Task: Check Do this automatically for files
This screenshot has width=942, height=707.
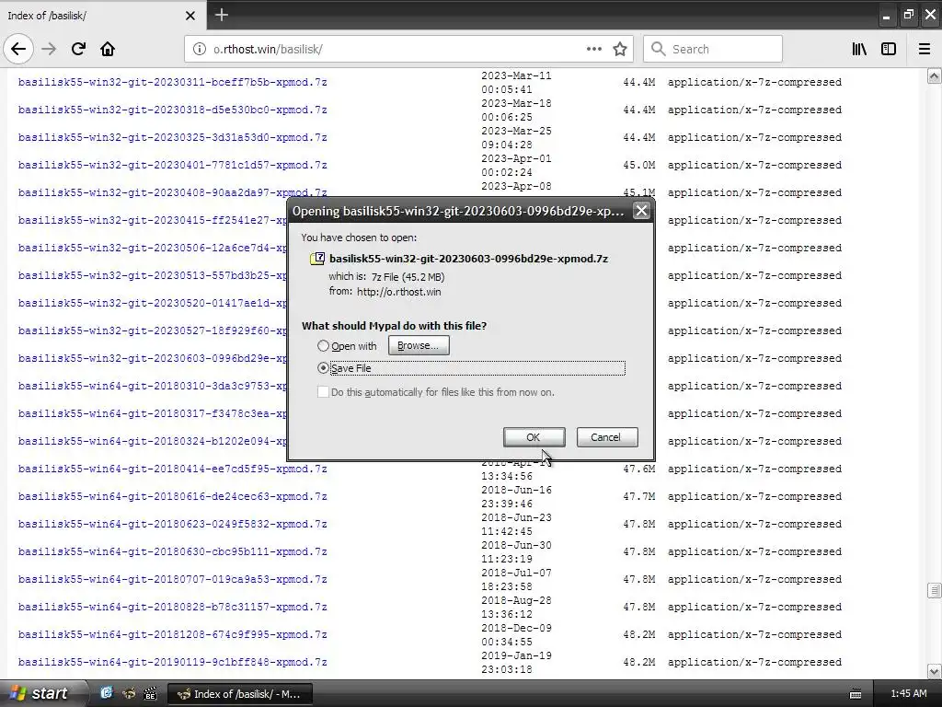Action: tap(323, 392)
